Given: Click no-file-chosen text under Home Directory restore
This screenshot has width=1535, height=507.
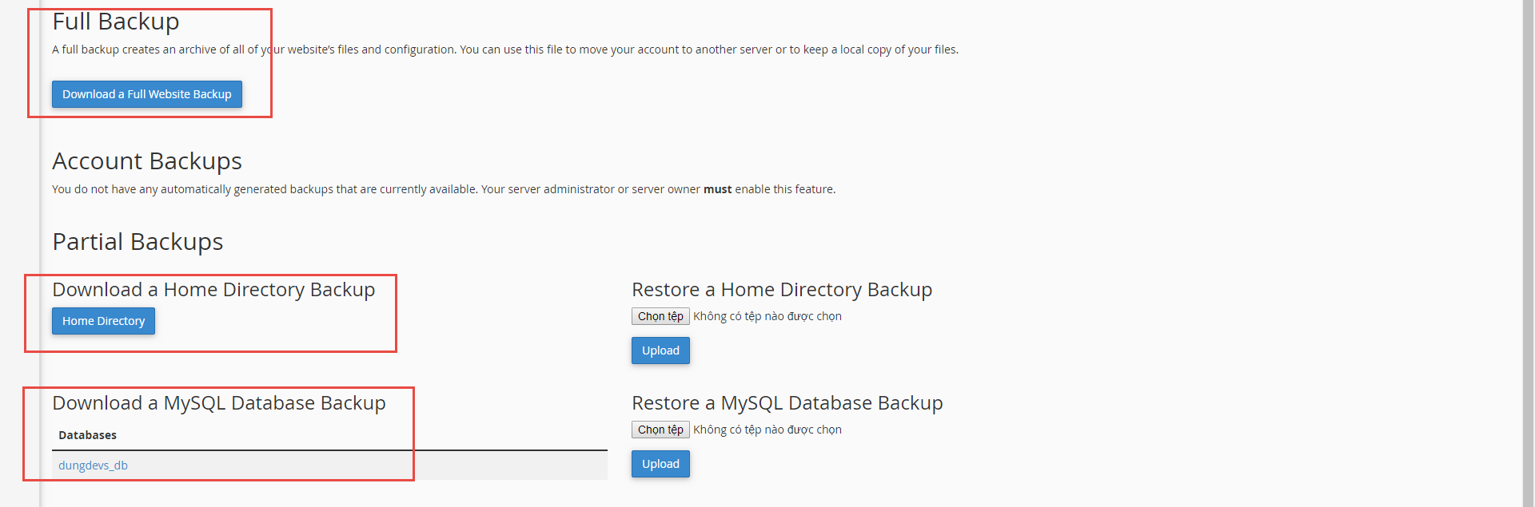Looking at the screenshot, I should click(767, 316).
